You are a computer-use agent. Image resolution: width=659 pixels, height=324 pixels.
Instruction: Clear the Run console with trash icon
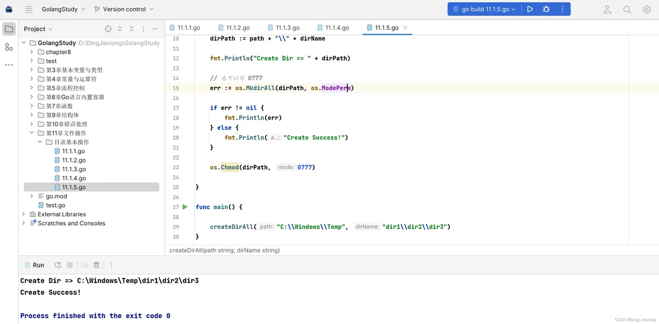97,265
